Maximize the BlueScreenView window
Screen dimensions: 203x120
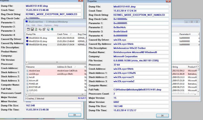pos(192,22)
